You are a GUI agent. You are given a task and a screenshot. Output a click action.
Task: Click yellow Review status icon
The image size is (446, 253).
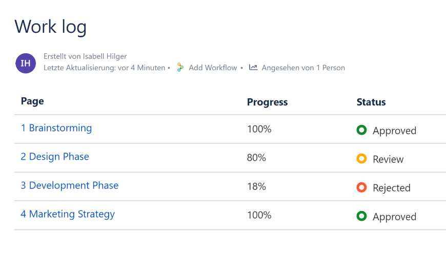click(x=361, y=159)
